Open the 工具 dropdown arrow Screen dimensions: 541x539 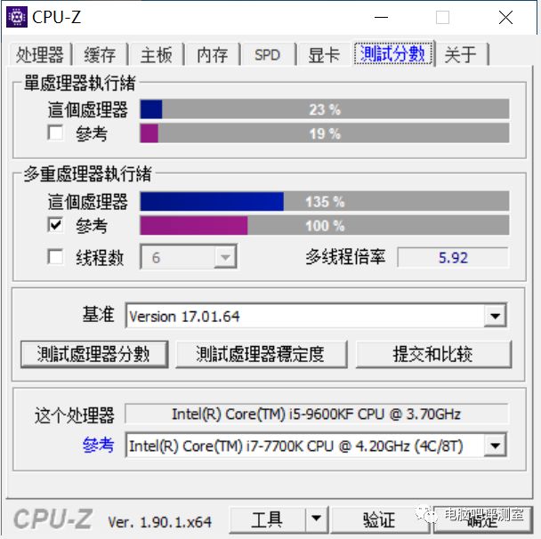tap(317, 519)
